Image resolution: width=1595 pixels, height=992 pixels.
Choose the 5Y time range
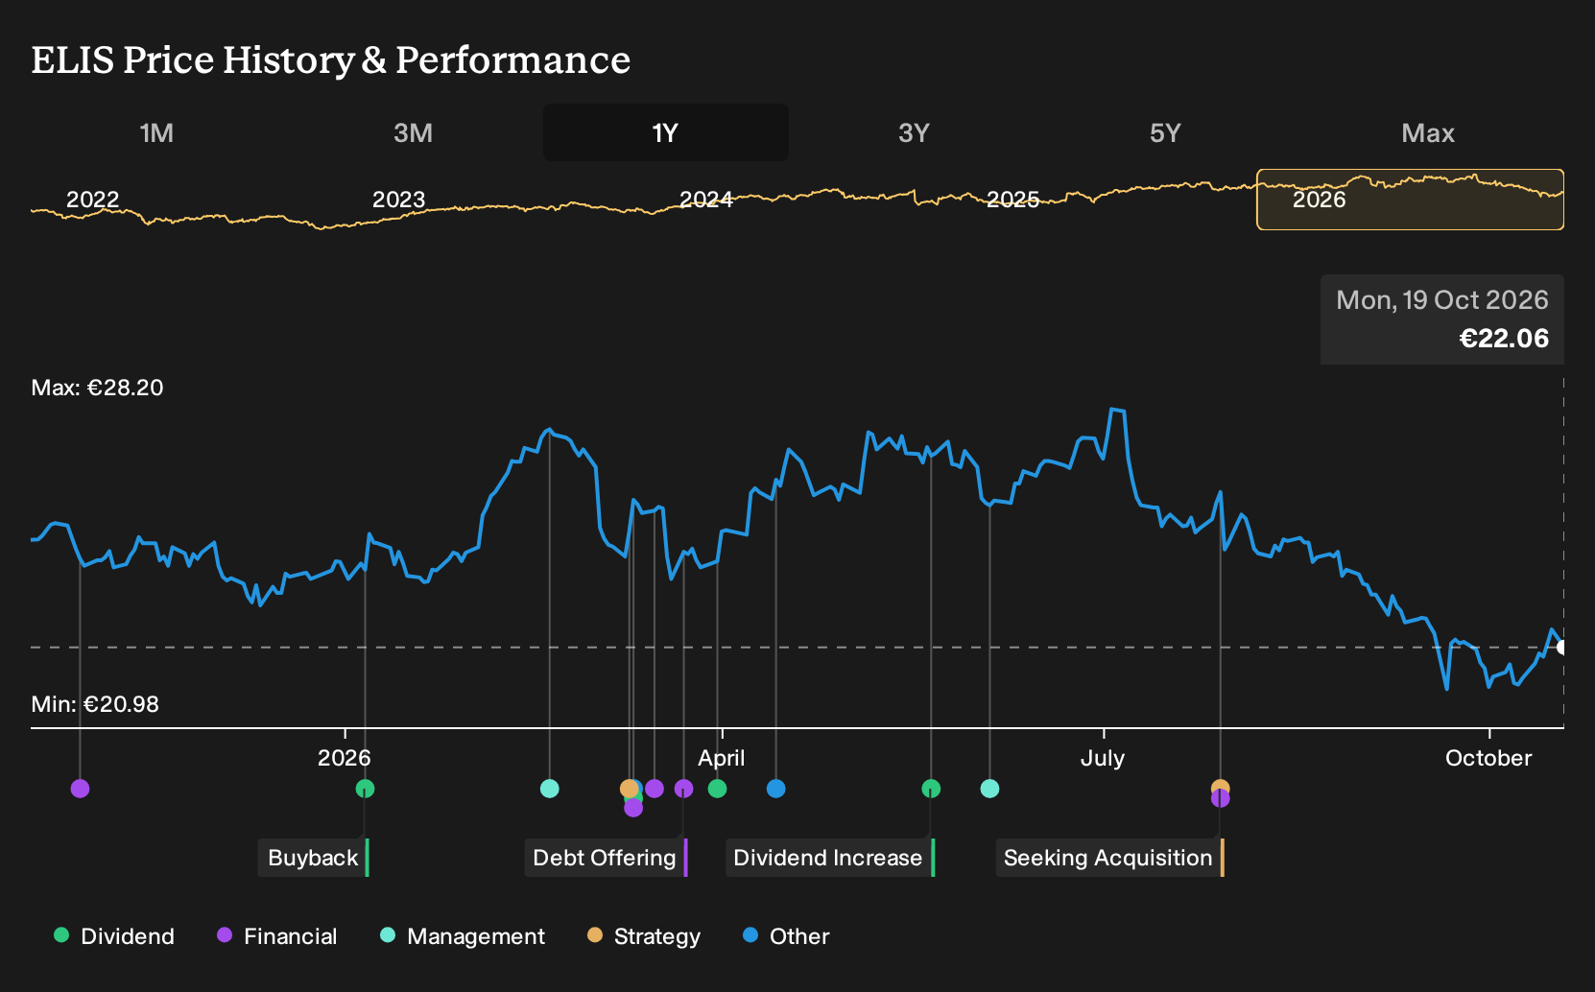click(x=1165, y=132)
